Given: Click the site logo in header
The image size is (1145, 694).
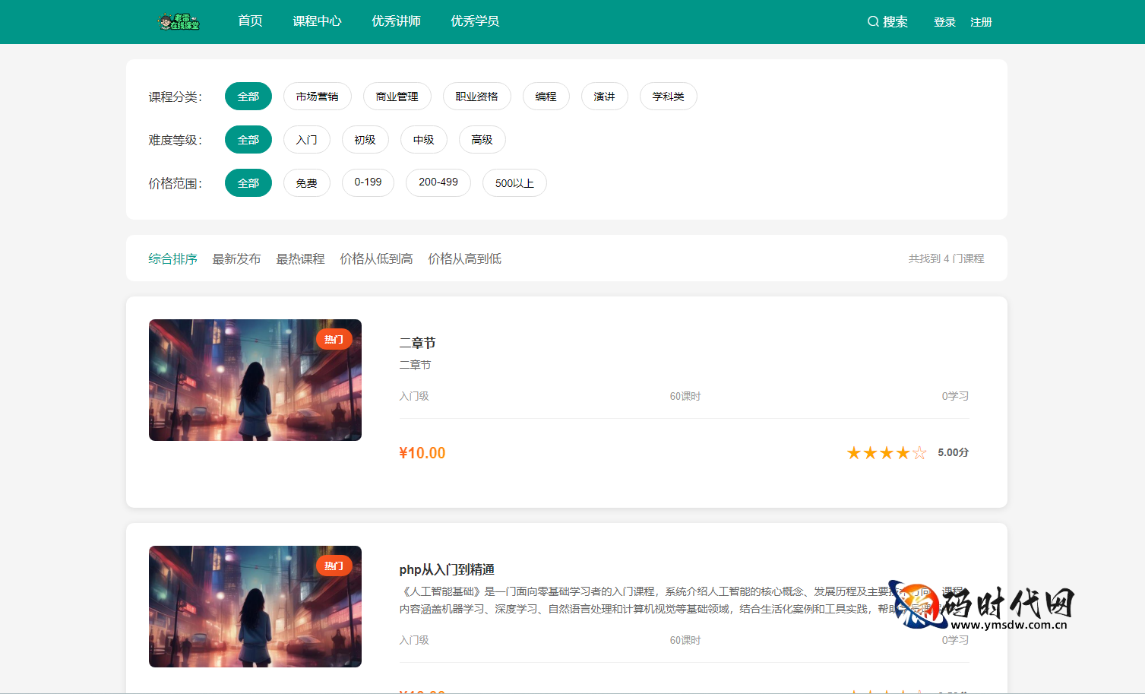Looking at the screenshot, I should 179,22.
